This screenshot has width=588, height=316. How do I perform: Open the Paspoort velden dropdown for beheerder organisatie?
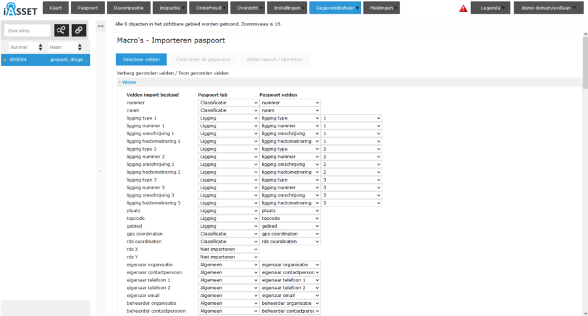[x=290, y=303]
